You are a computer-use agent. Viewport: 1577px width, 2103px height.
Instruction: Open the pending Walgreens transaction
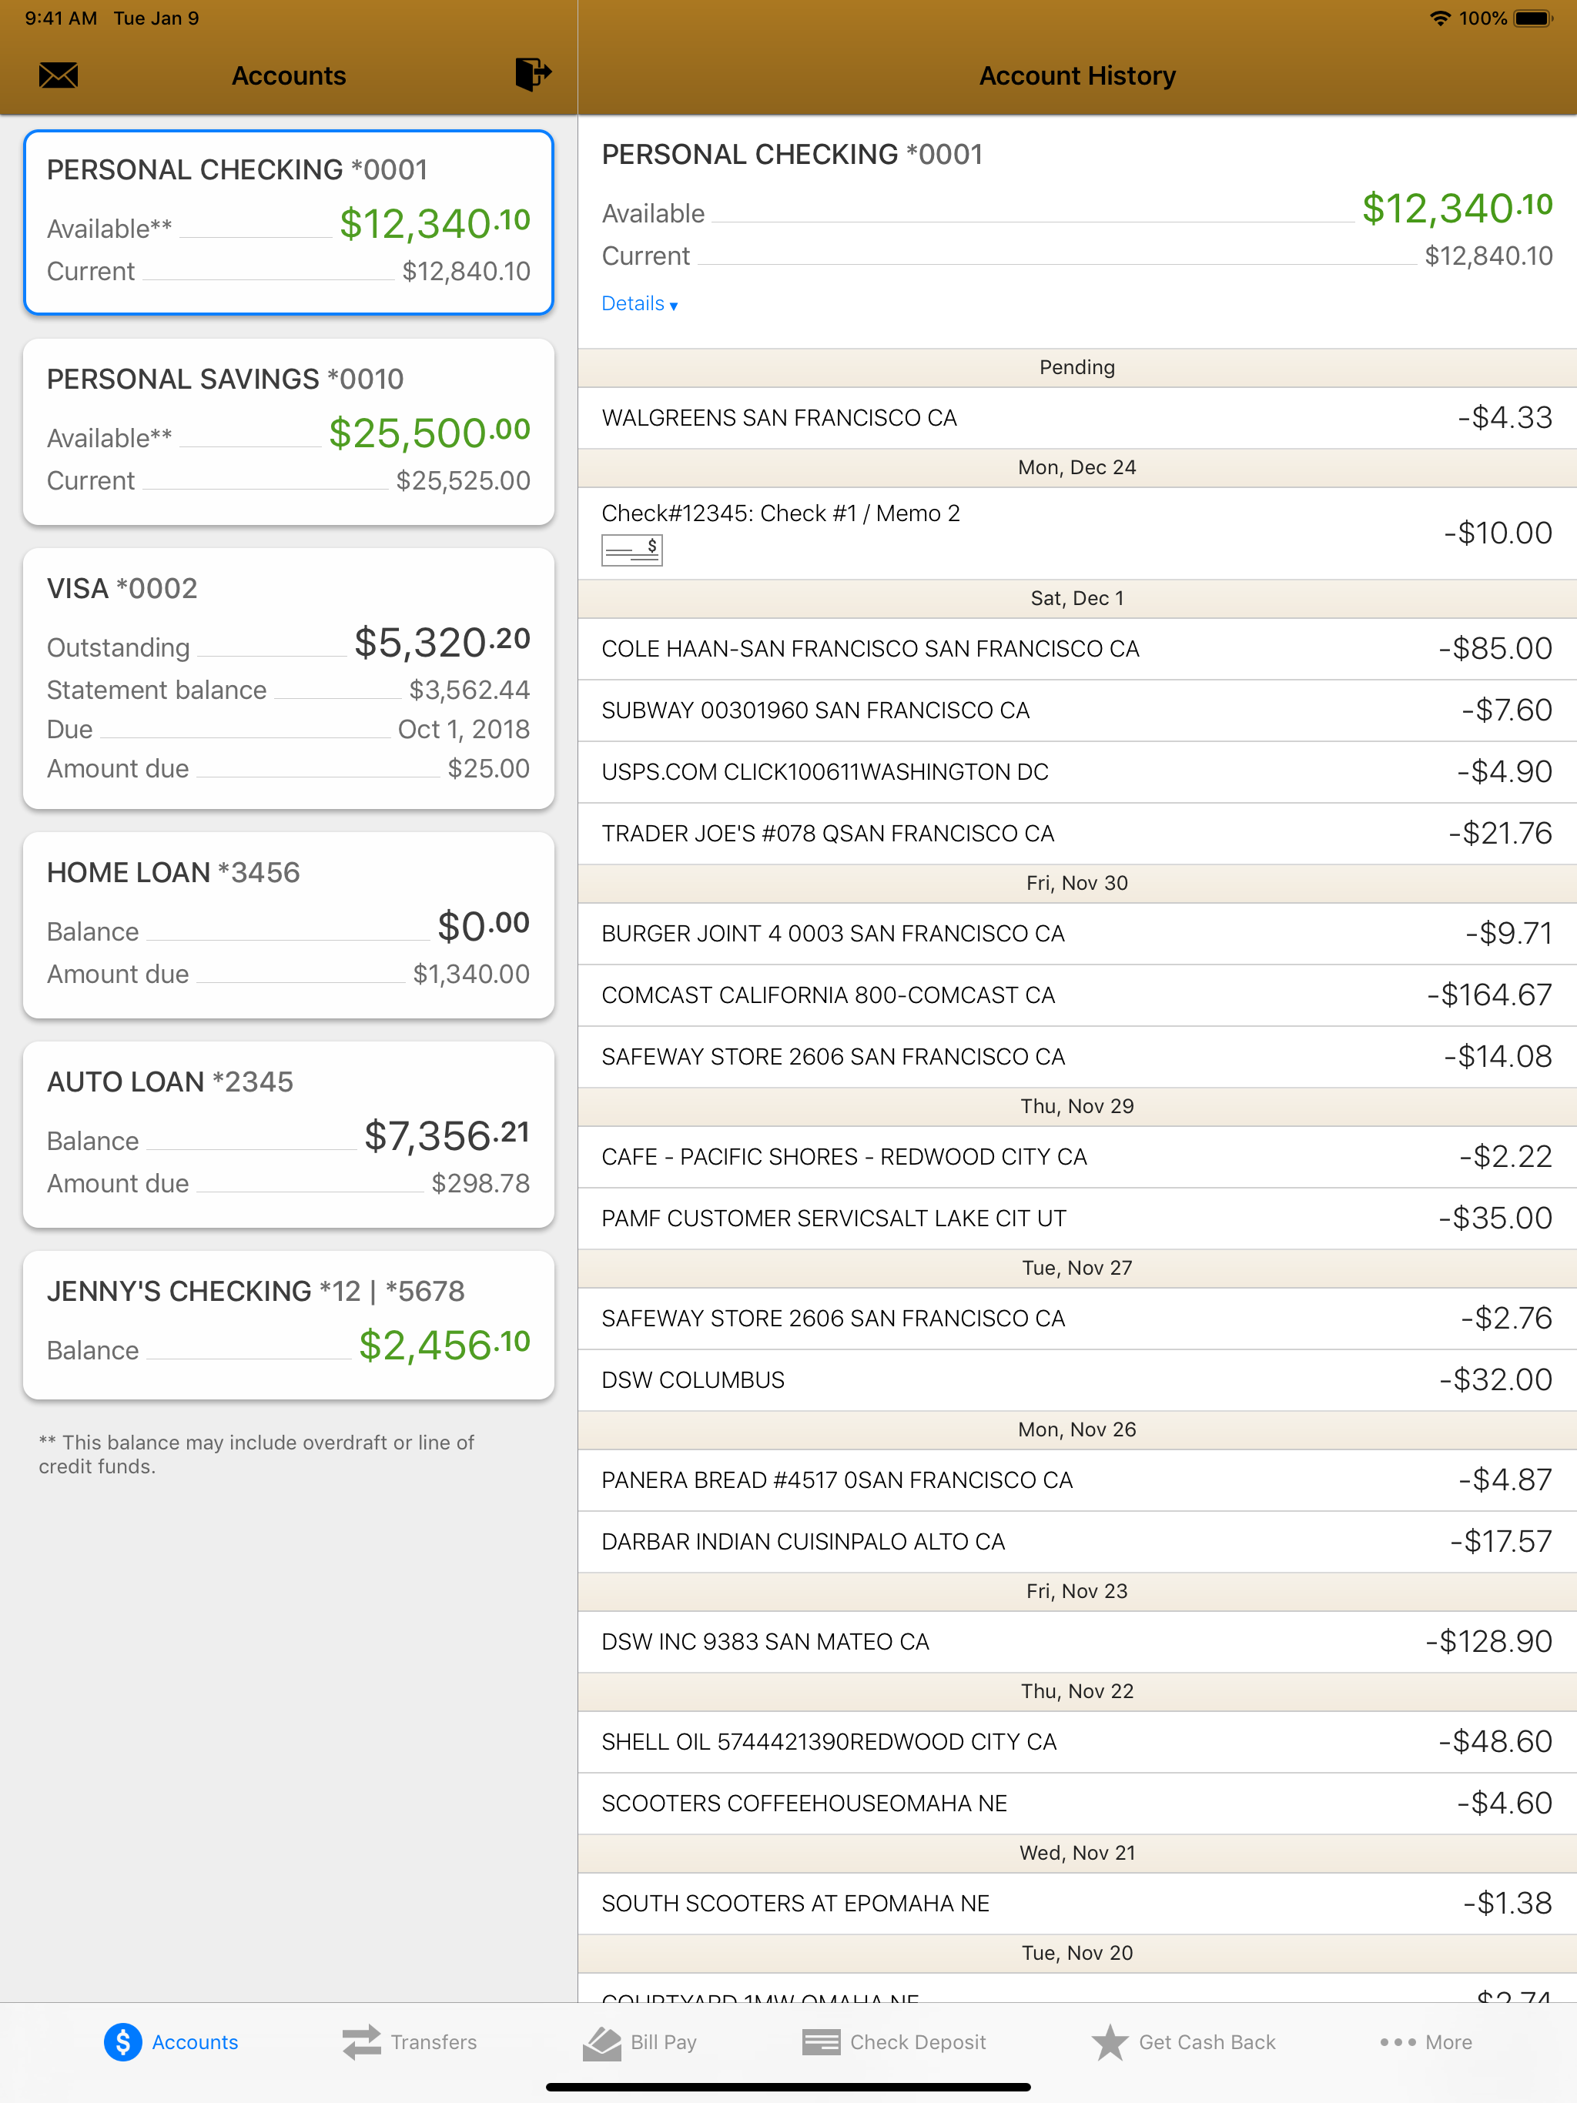point(1076,417)
